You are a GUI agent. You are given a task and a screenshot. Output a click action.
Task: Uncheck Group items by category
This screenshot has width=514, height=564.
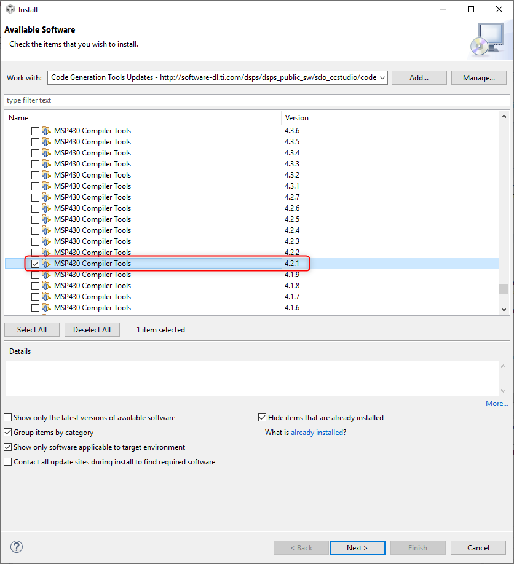pos(7,432)
